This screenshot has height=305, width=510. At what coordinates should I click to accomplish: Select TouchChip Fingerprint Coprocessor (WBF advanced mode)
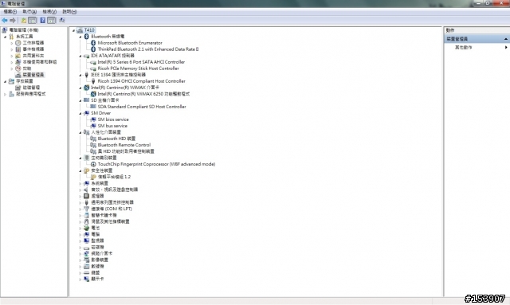coord(156,164)
